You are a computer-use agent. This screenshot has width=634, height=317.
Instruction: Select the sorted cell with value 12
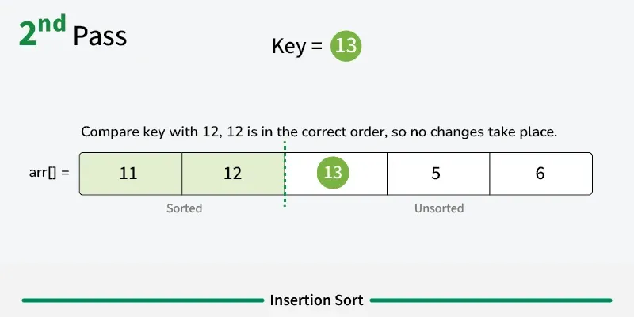tap(232, 174)
